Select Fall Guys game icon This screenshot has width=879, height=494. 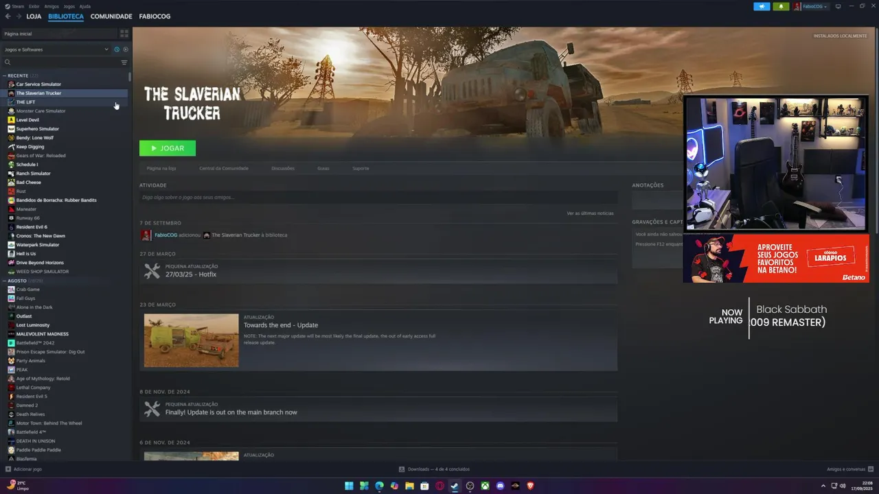[x=11, y=298]
